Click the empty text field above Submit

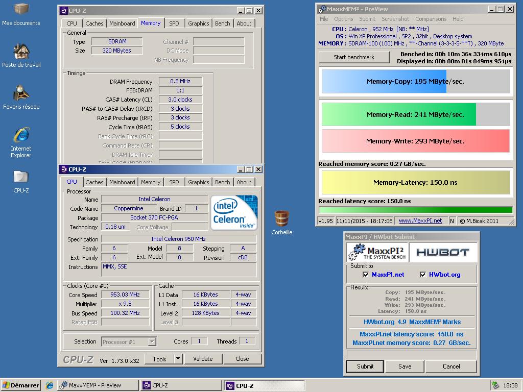[x=412, y=354]
